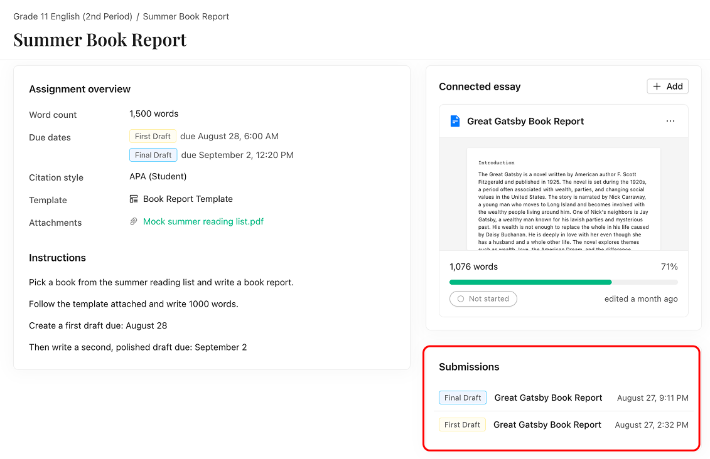Click due August 28, 6:00 AM text
This screenshot has height=459, width=710.
(229, 136)
